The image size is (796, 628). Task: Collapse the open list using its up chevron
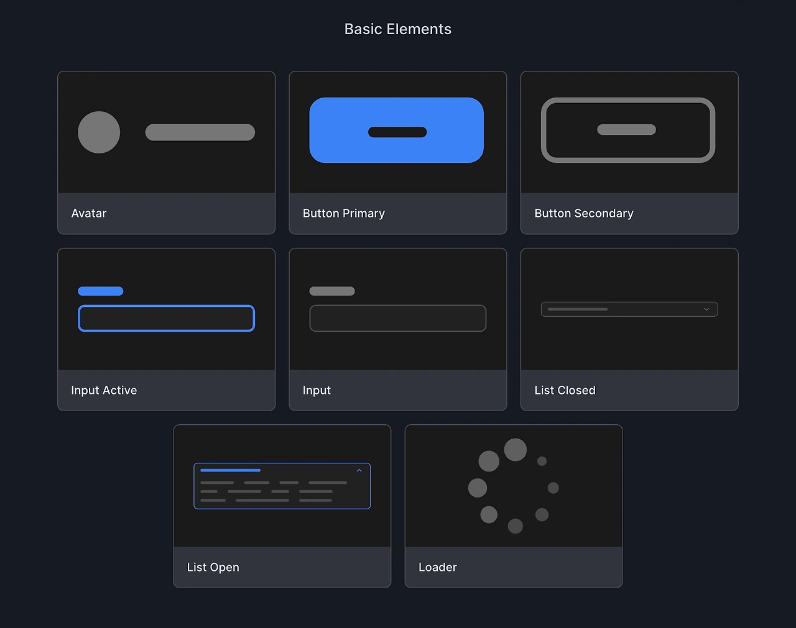[x=359, y=471]
